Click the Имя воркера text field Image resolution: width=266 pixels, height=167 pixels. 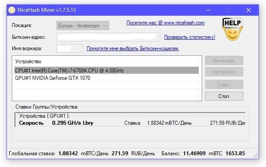[x=70, y=48]
